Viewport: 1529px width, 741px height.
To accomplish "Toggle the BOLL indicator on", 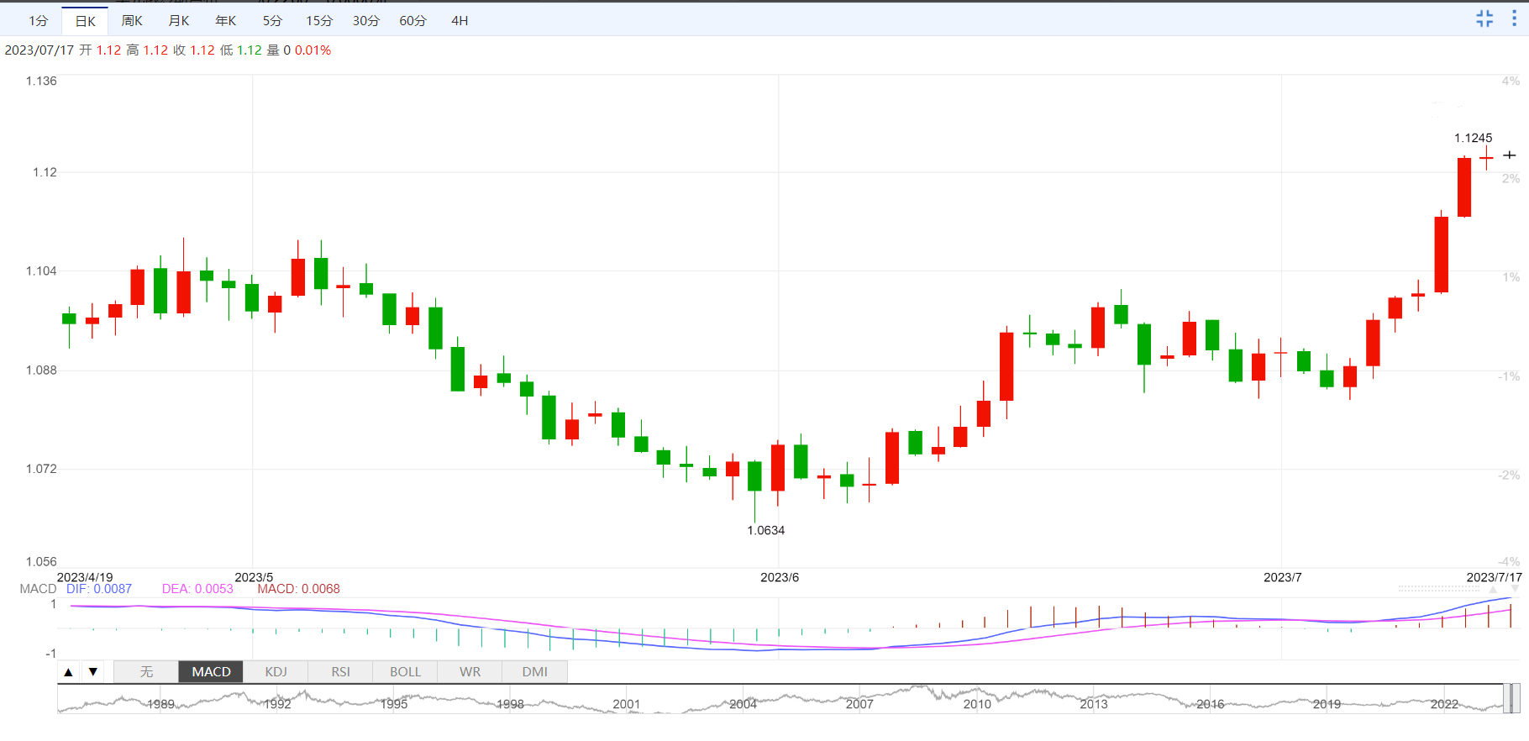I will point(405,671).
